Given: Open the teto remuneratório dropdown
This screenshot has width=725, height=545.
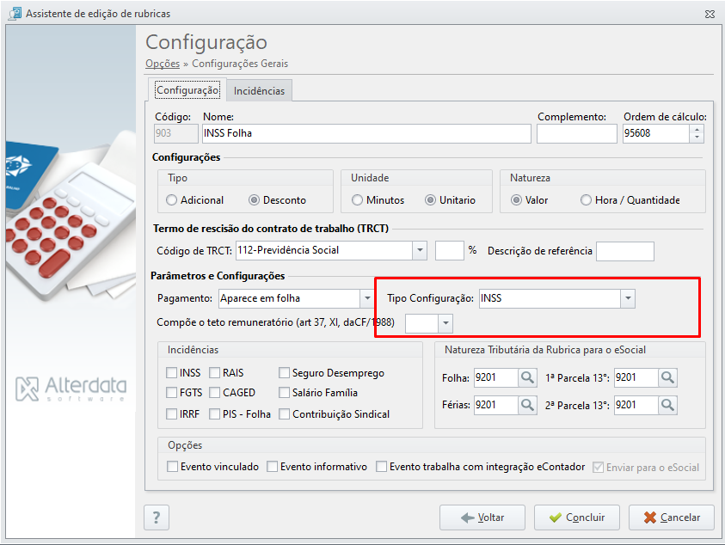Looking at the screenshot, I should pos(445,323).
